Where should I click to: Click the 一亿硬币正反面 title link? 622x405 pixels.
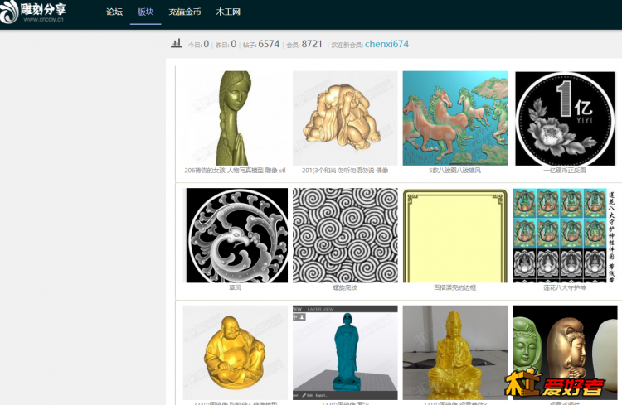click(x=565, y=171)
